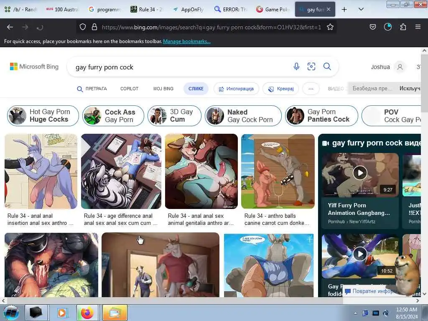428x321 pixels.
Task: List all tabs with the chevron dropdown
Action: point(361,9)
